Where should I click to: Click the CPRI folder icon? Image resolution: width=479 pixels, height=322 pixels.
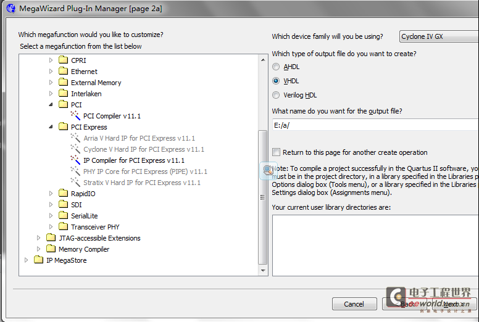63,60
